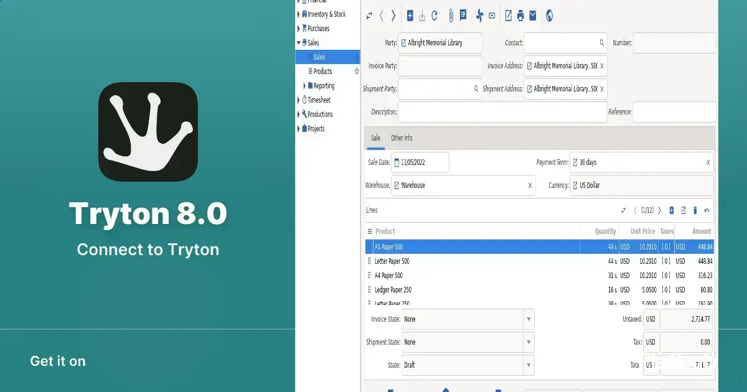Viewport: 747px width, 392px height.
Task: Click the Tryton app logo
Action: click(x=148, y=133)
